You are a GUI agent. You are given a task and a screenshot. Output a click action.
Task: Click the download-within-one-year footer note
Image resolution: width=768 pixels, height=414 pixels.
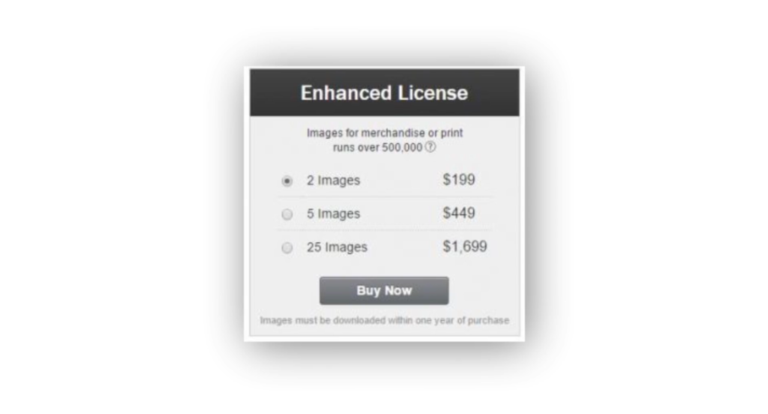385,320
